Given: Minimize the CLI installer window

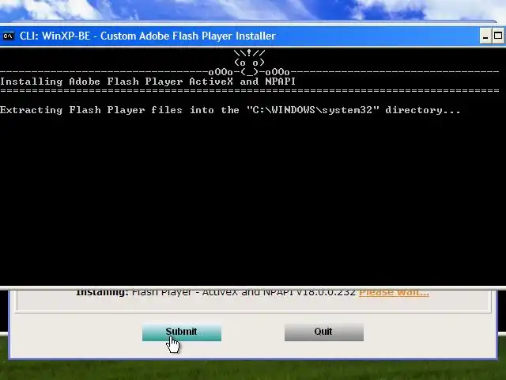Looking at the screenshot, I should tap(485, 36).
